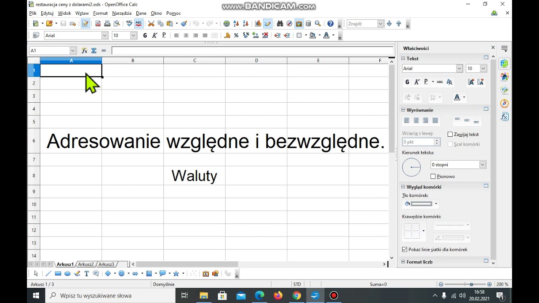Select the Ellipse drawing tool
The height and width of the screenshot is (303, 539).
[x=67, y=274]
